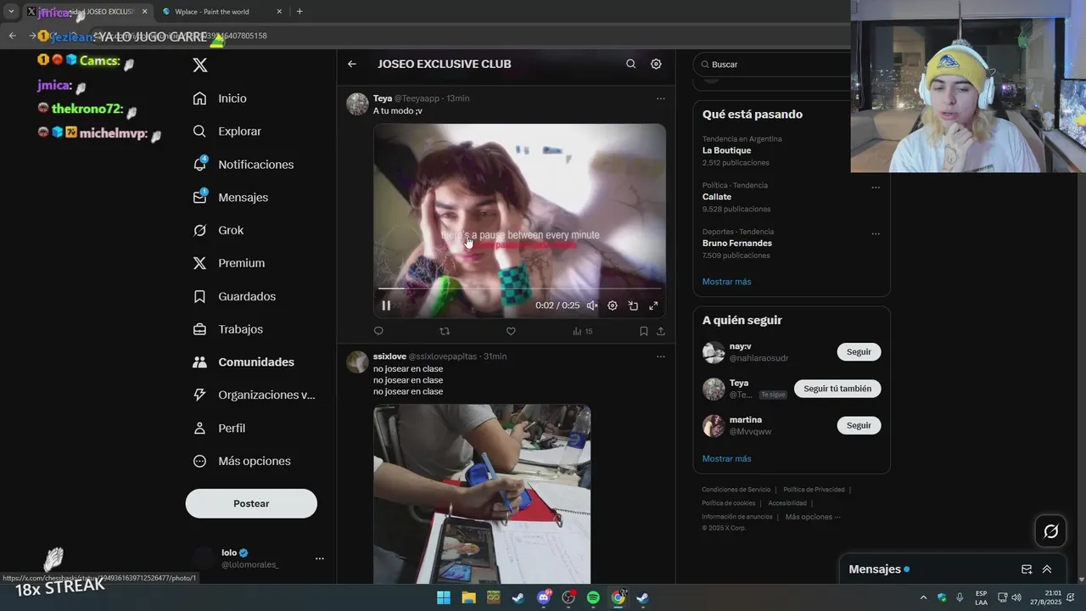This screenshot has height=611, width=1086.
Task: Show more trends under Qué está pasando
Action: click(726, 282)
